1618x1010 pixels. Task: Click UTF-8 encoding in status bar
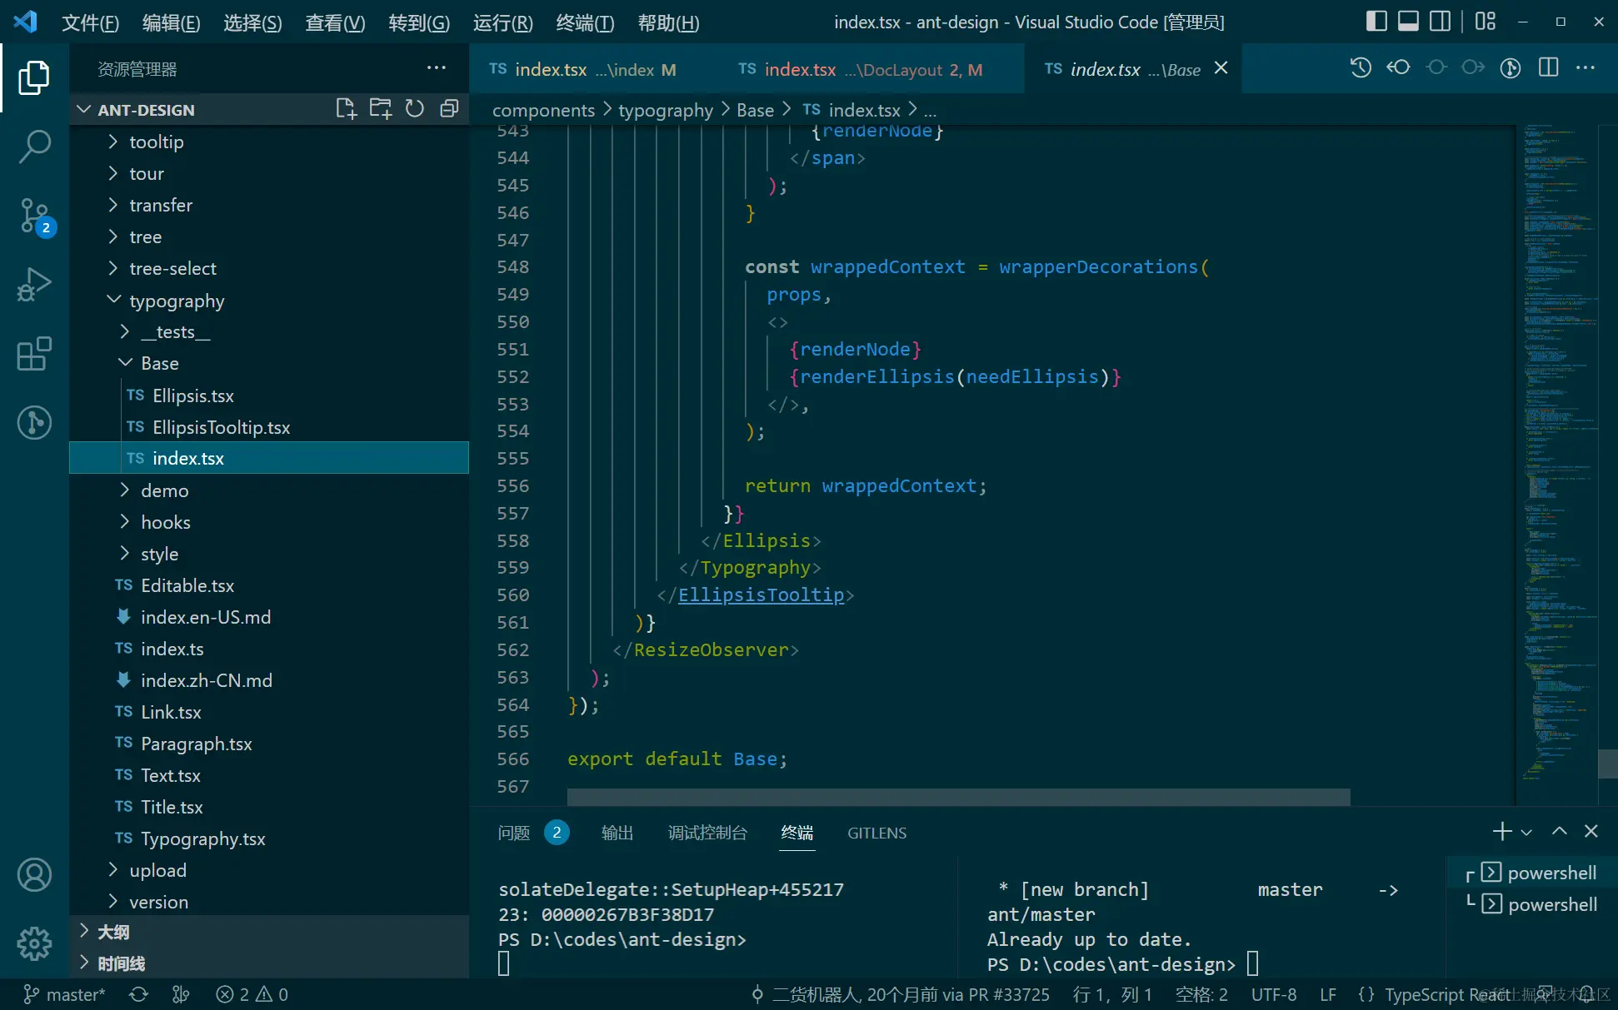point(1273,994)
